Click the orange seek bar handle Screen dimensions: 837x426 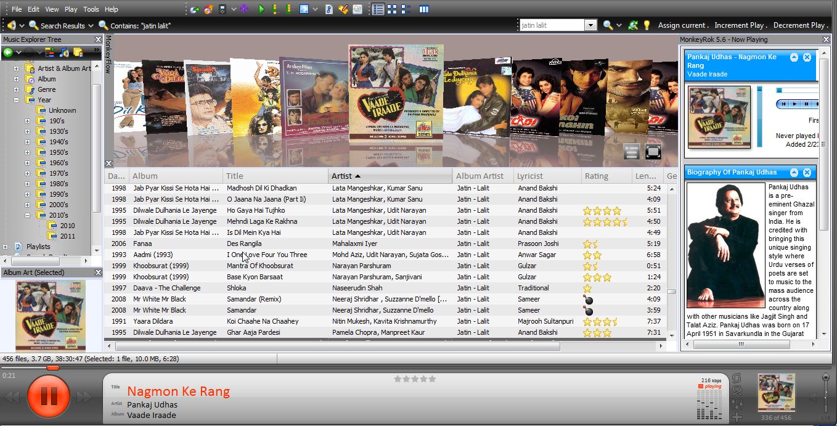(x=53, y=367)
